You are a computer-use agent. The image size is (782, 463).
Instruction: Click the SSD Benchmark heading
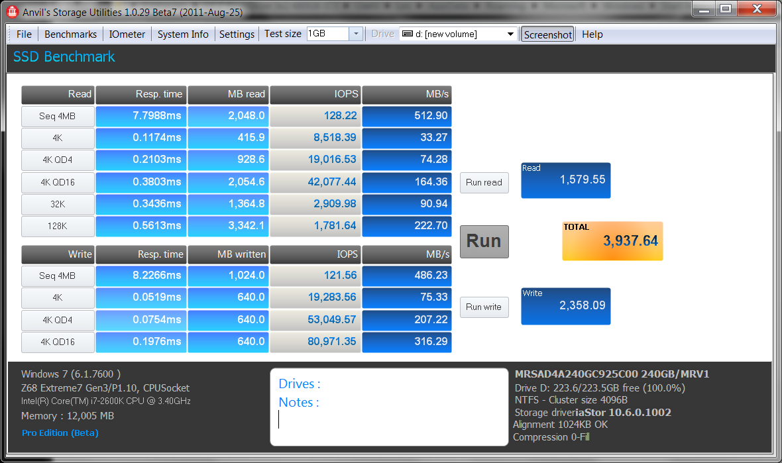64,57
